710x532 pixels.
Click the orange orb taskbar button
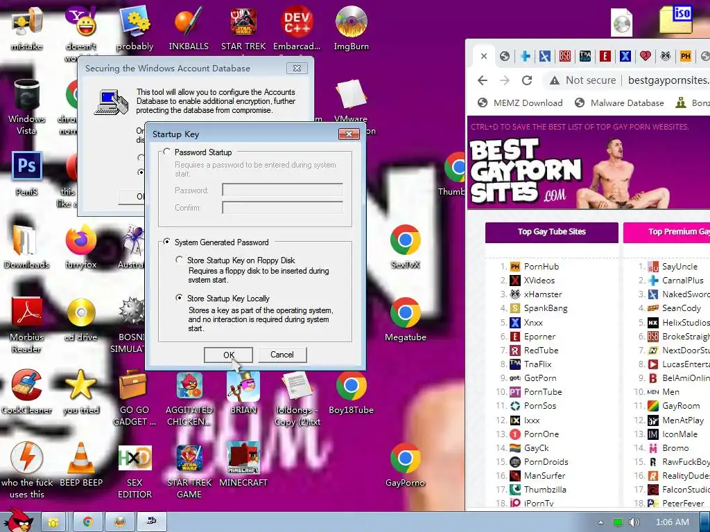point(119,522)
